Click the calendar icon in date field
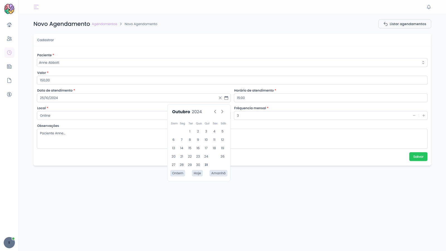The width and height of the screenshot is (446, 251). coord(226,98)
